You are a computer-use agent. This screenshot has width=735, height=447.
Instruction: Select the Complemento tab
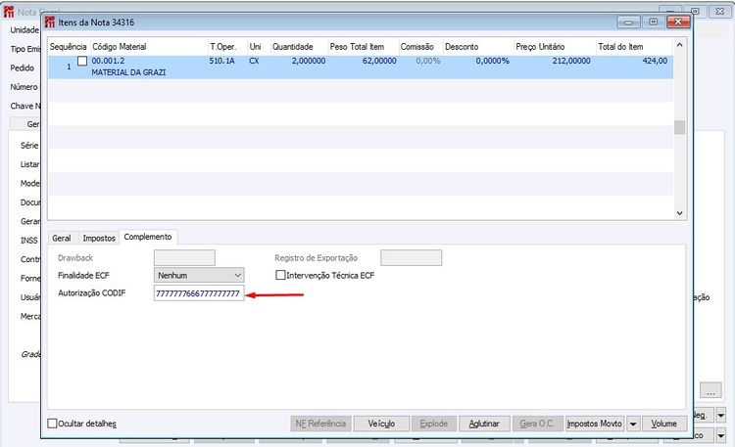pyautogui.click(x=148, y=237)
